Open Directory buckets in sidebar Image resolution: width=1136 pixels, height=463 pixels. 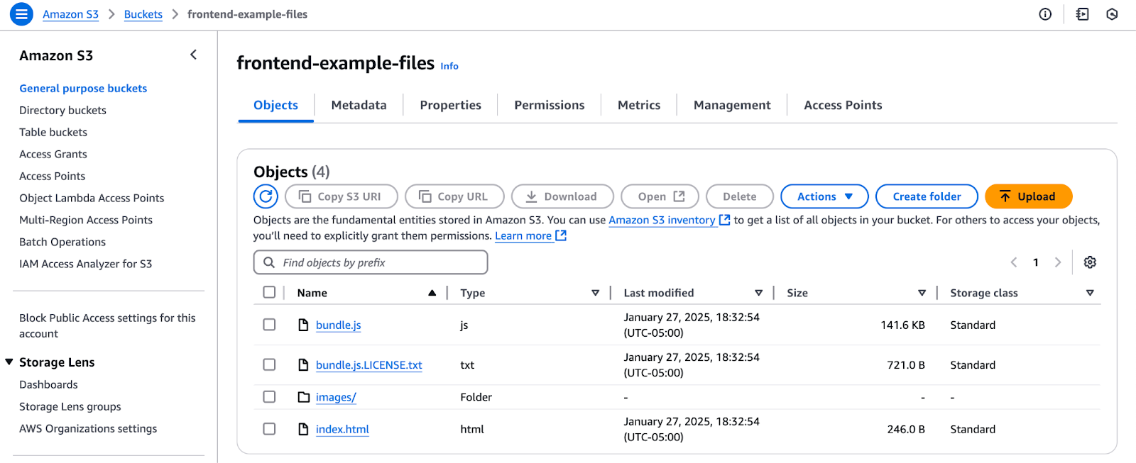click(62, 110)
